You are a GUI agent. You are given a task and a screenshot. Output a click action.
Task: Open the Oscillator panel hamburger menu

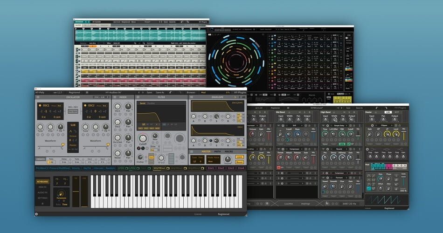click(x=38, y=97)
